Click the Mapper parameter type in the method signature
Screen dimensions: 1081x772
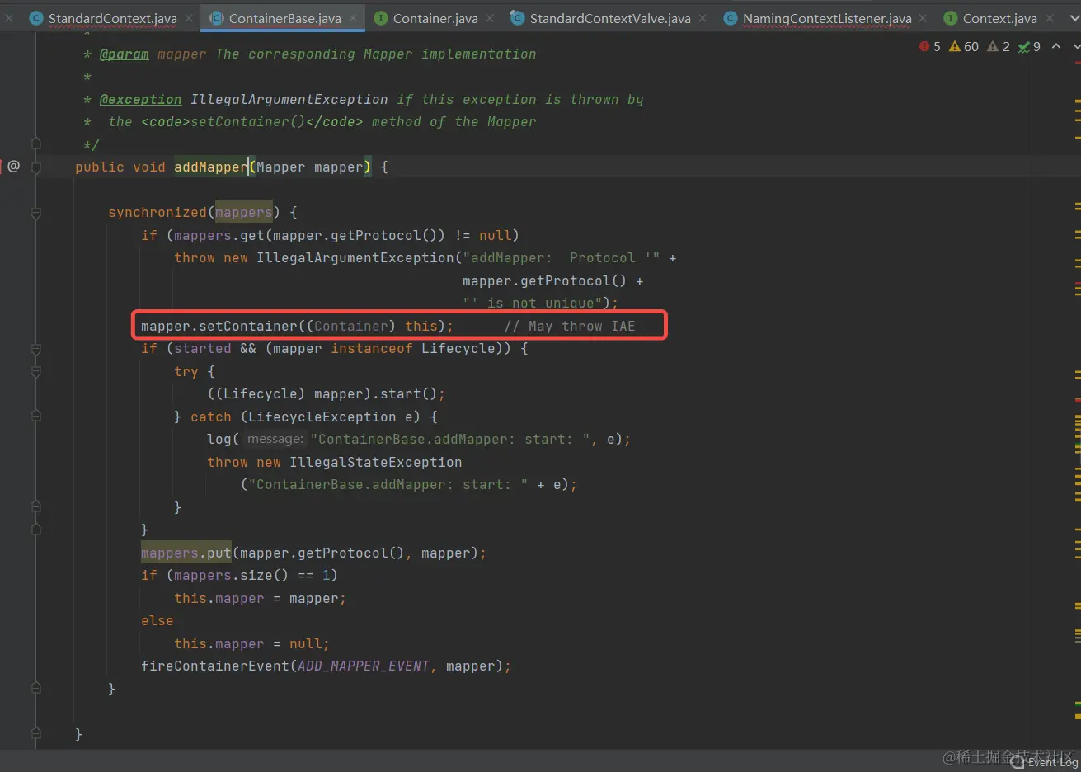click(x=280, y=167)
